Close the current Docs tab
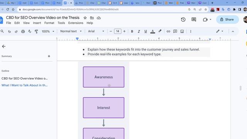Screen dimensions: 247x139 (x=71, y=3)
